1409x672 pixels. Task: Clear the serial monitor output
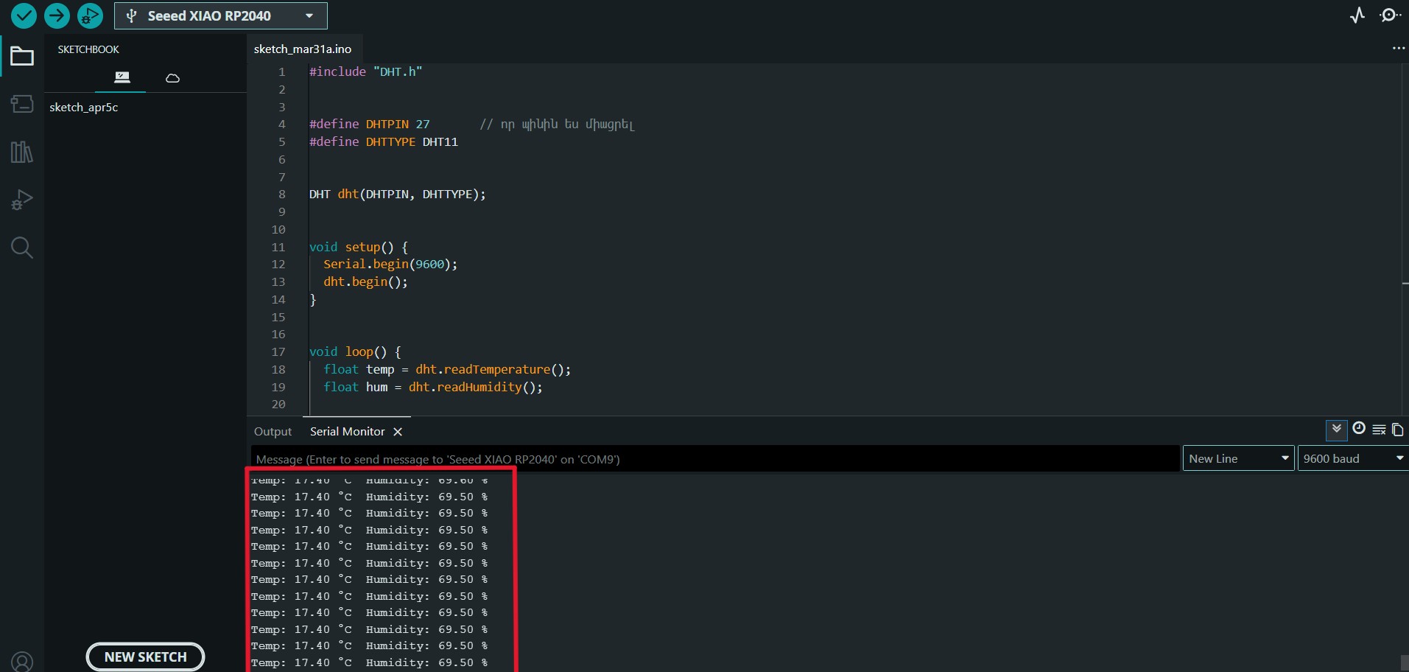[1379, 430]
